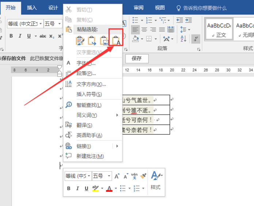The image size is (254, 206).
Task: Open the ribbon font size dropdown
Action: [60, 24]
